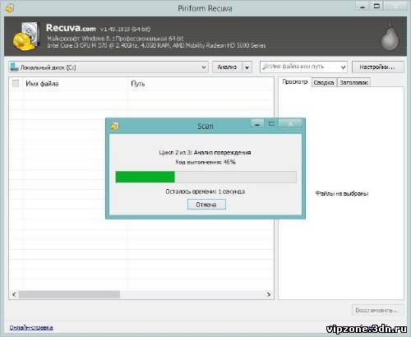Screen dimensions: 411x337
Task: Click the Intel Core i3 hardware info line
Action: pos(156,45)
